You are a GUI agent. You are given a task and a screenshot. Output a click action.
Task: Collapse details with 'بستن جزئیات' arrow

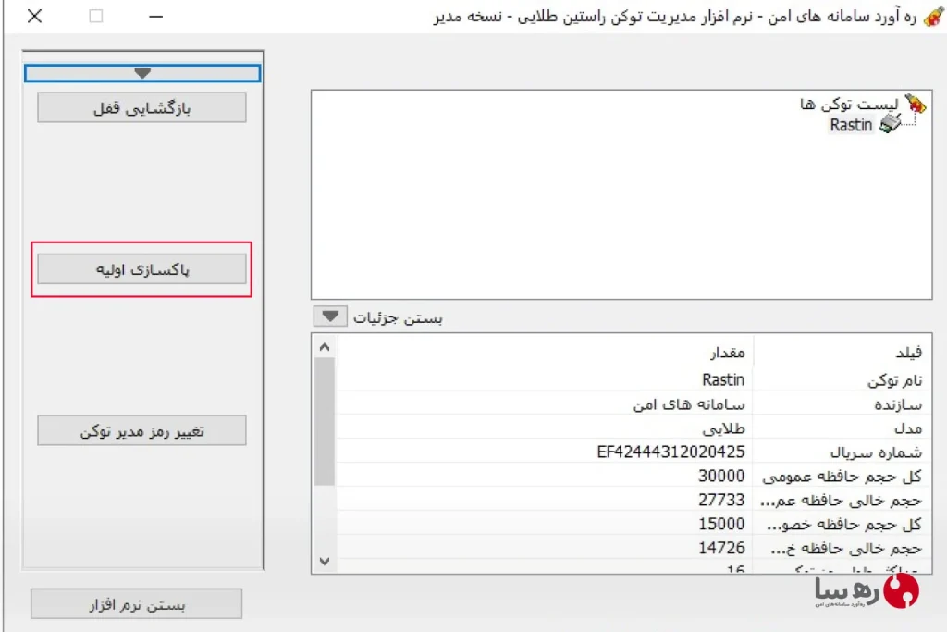(x=330, y=316)
